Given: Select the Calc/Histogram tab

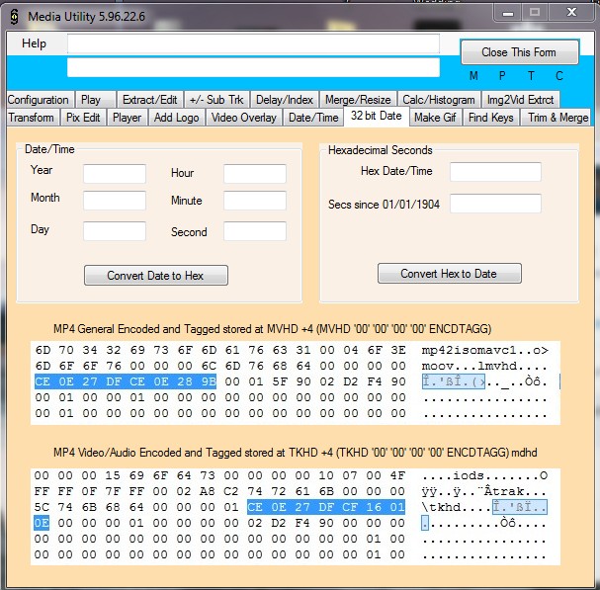Looking at the screenshot, I should coord(439,100).
